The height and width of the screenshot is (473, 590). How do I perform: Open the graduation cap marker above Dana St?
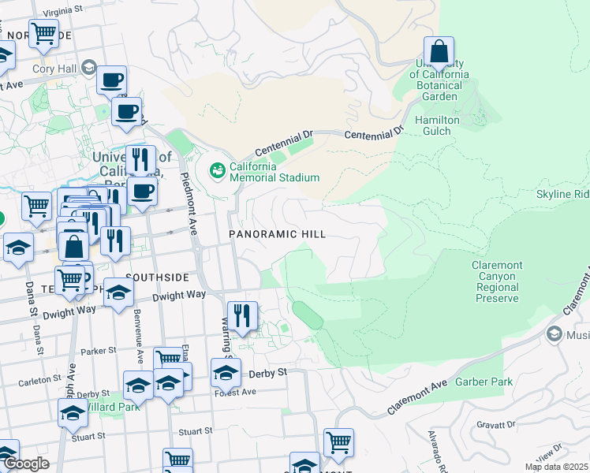18,248
